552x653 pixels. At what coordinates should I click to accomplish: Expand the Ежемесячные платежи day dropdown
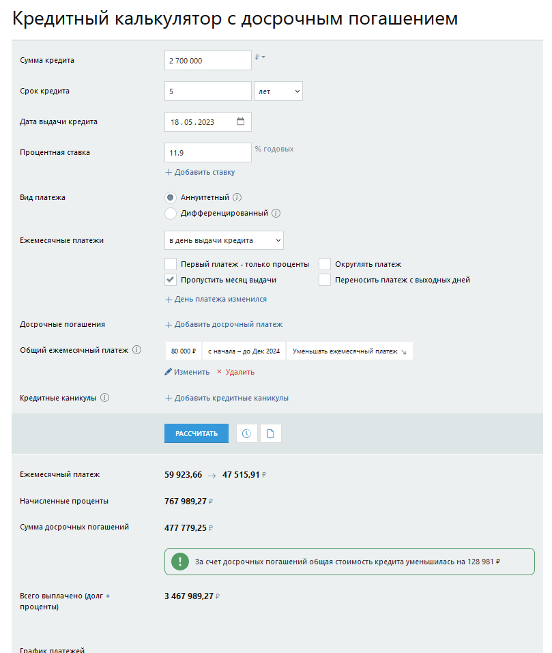click(x=224, y=240)
